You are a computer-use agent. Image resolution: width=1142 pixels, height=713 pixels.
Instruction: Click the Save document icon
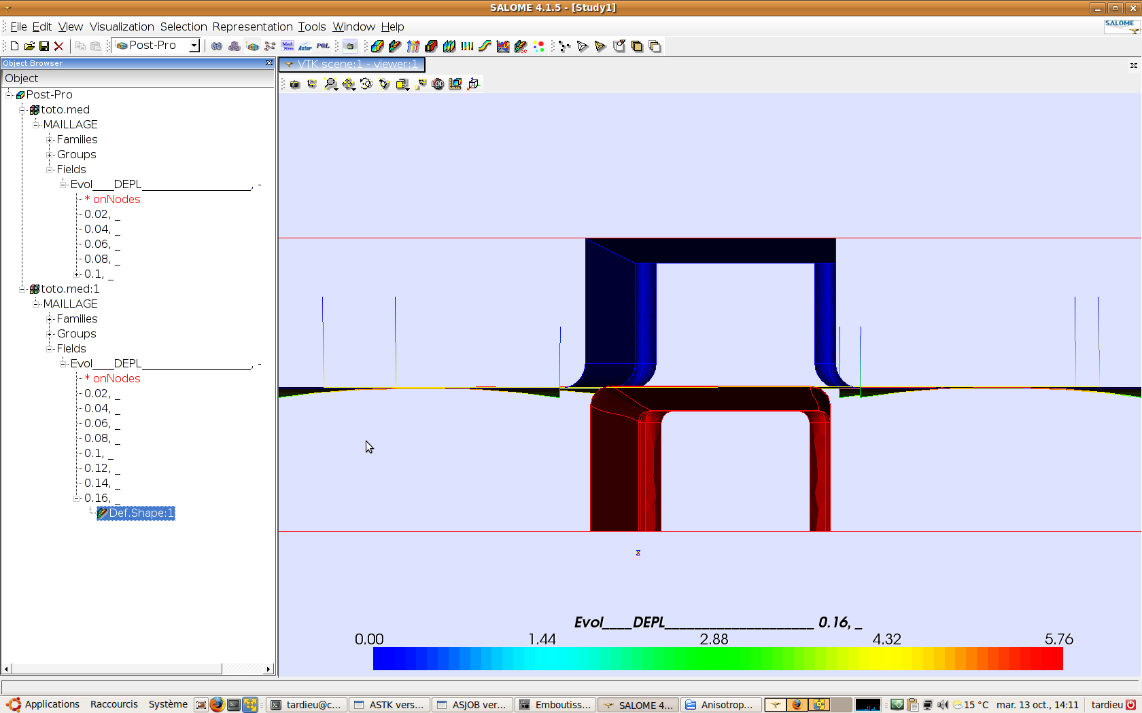point(44,46)
